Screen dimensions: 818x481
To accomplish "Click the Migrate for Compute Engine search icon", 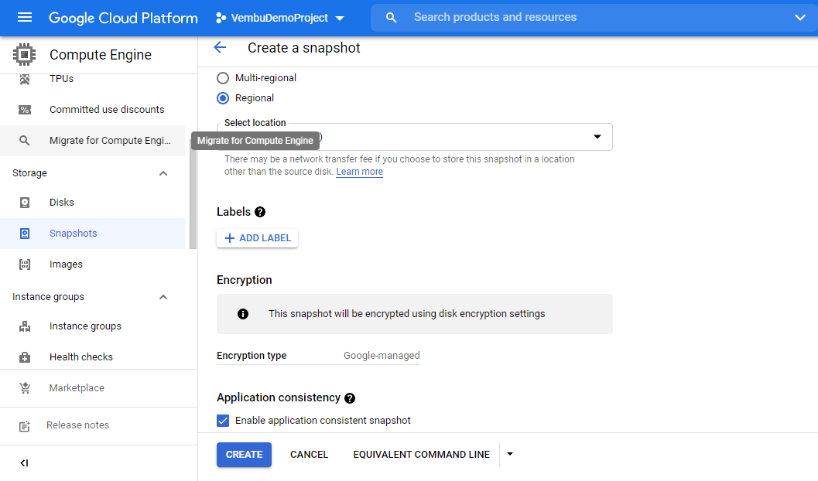I will click(x=25, y=140).
